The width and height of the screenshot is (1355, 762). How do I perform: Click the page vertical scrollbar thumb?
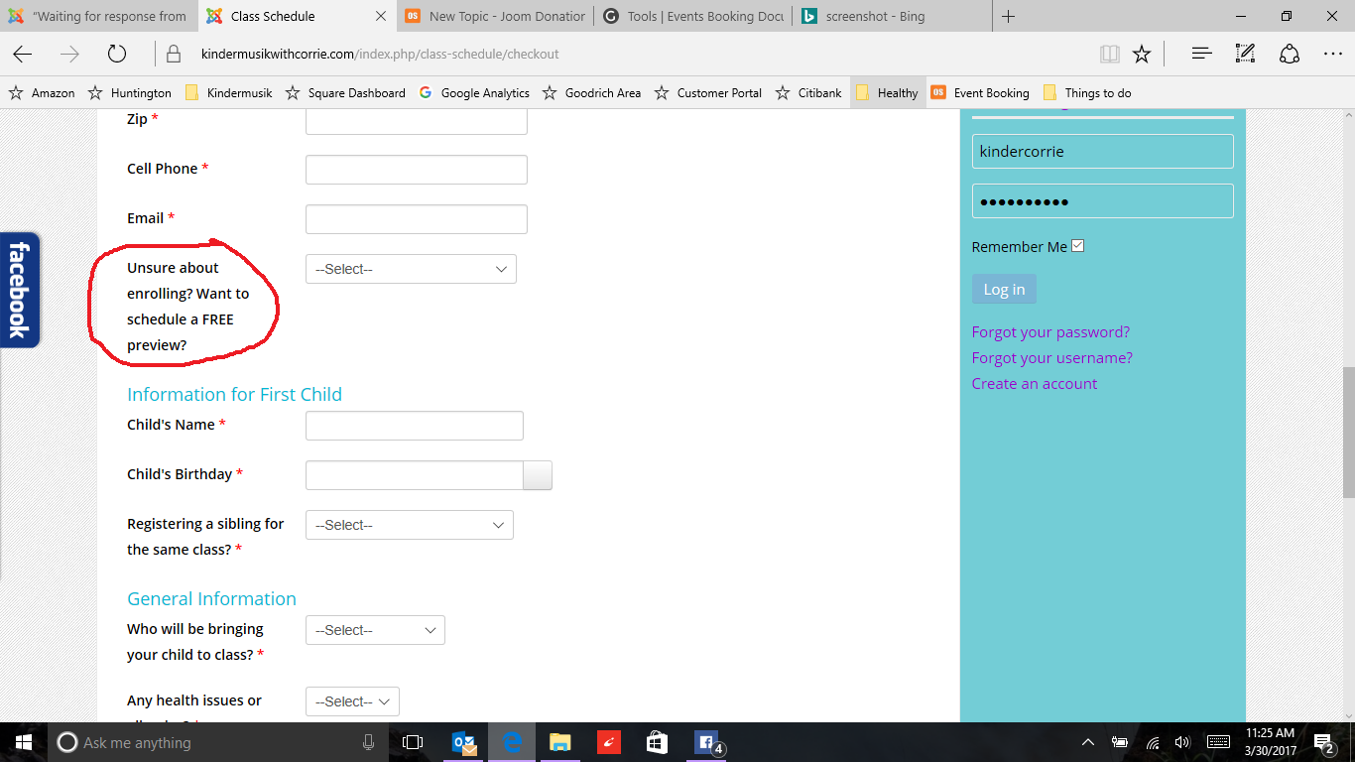1348,432
